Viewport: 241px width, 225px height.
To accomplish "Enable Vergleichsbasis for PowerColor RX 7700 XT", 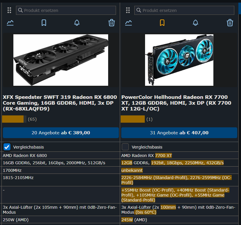I will pos(125,147).
